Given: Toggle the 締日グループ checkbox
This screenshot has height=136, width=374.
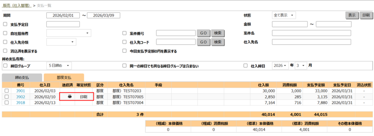Looking at the screenshot, I should coord(5,66).
